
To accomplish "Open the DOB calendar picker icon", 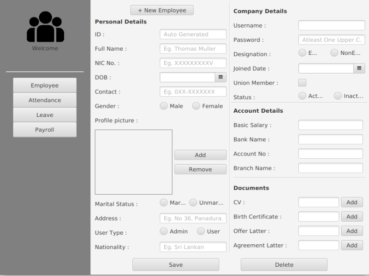I will [x=221, y=77].
